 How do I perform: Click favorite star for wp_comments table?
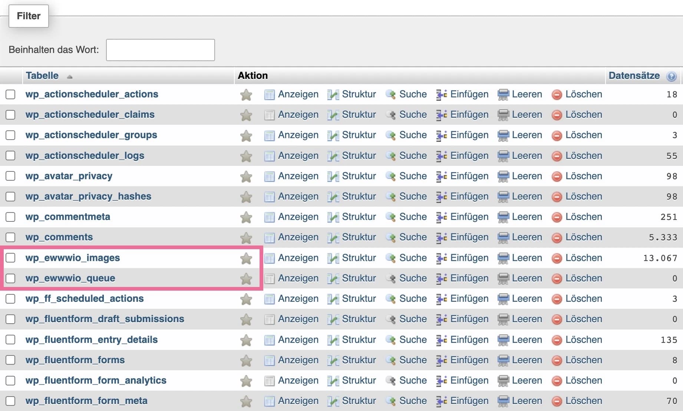coord(246,238)
